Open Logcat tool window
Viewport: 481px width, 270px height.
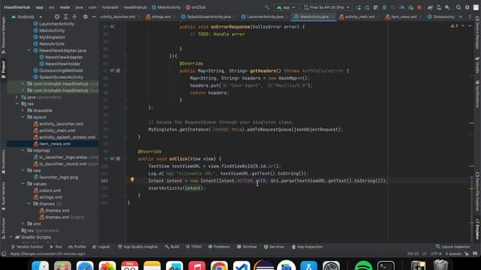pyautogui.click(x=101, y=247)
